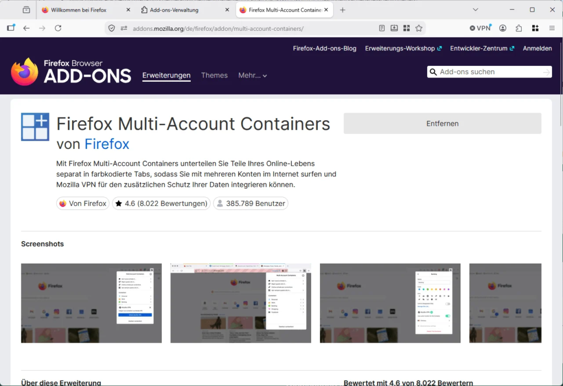The image size is (563, 386).
Task: Click the Firefox Multi-Account Containers title
Action: [x=193, y=124]
